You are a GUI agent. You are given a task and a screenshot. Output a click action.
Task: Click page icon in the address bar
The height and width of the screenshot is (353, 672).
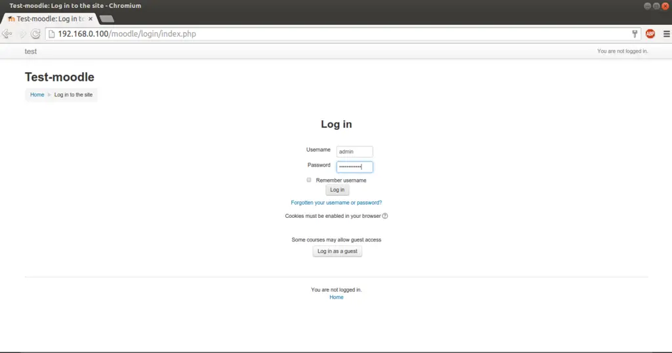[x=52, y=34]
